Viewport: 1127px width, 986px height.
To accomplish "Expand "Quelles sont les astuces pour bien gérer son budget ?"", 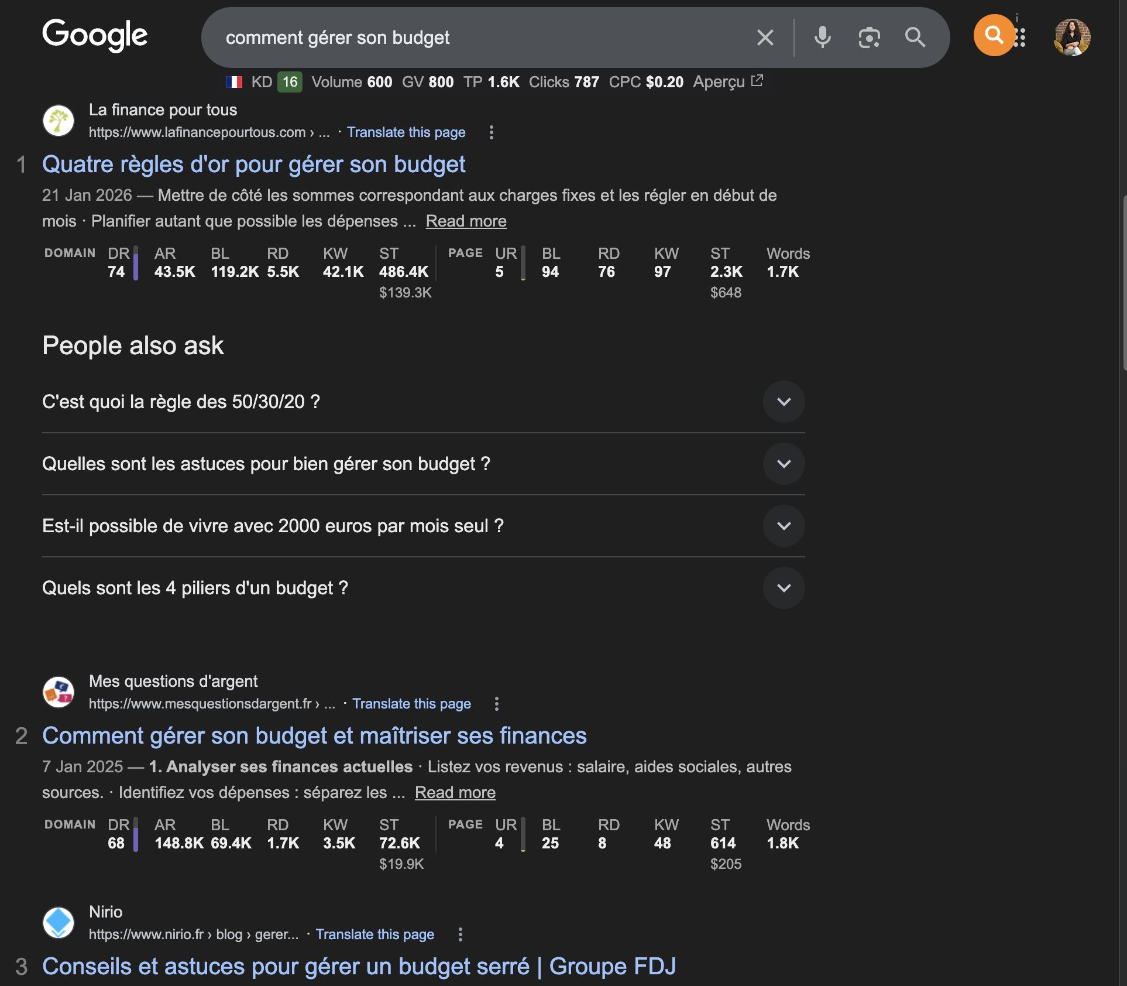I will [784, 464].
